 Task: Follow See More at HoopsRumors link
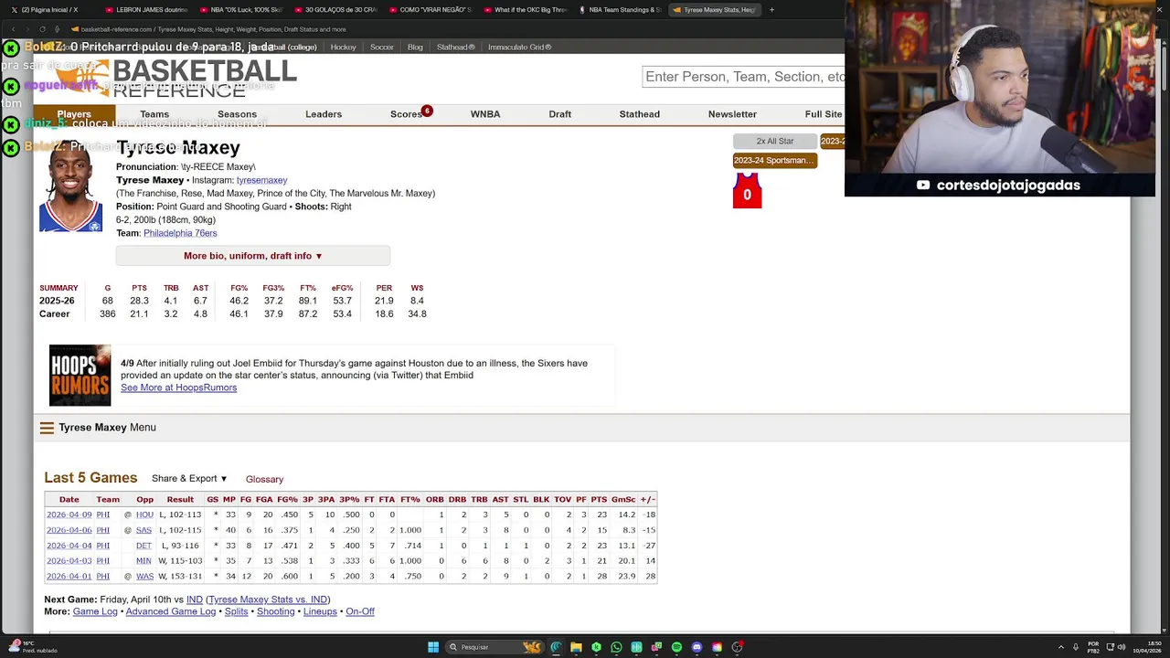178,387
